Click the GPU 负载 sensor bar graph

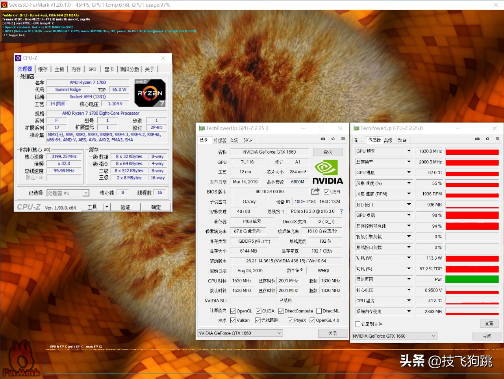pyautogui.click(x=471, y=215)
